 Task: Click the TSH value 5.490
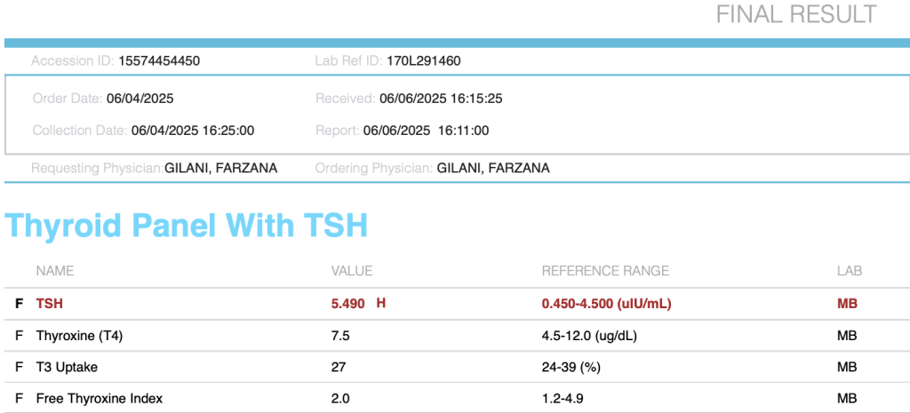pos(347,304)
